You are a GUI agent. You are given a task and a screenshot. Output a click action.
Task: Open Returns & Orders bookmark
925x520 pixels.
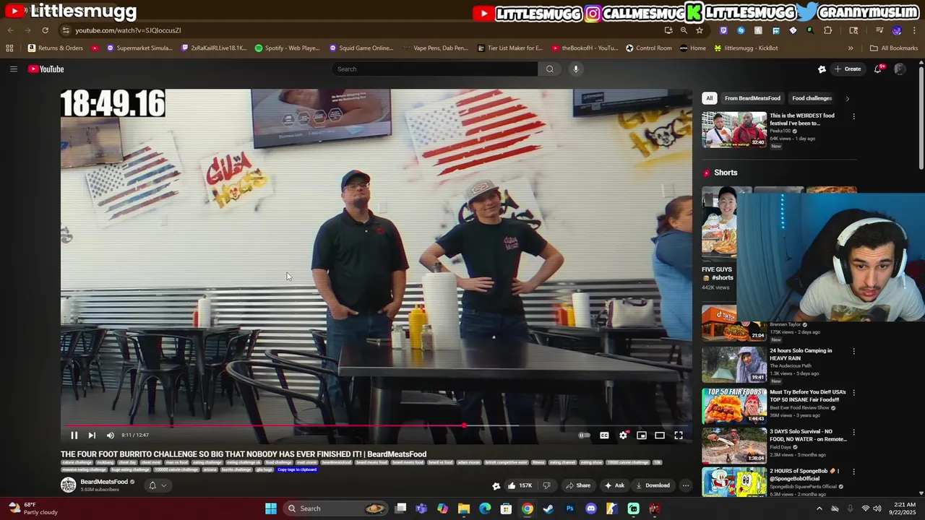(56, 48)
